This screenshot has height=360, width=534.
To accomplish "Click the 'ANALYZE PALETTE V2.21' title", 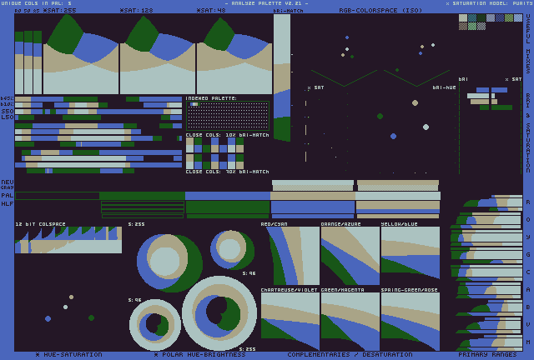I will 267,3.
